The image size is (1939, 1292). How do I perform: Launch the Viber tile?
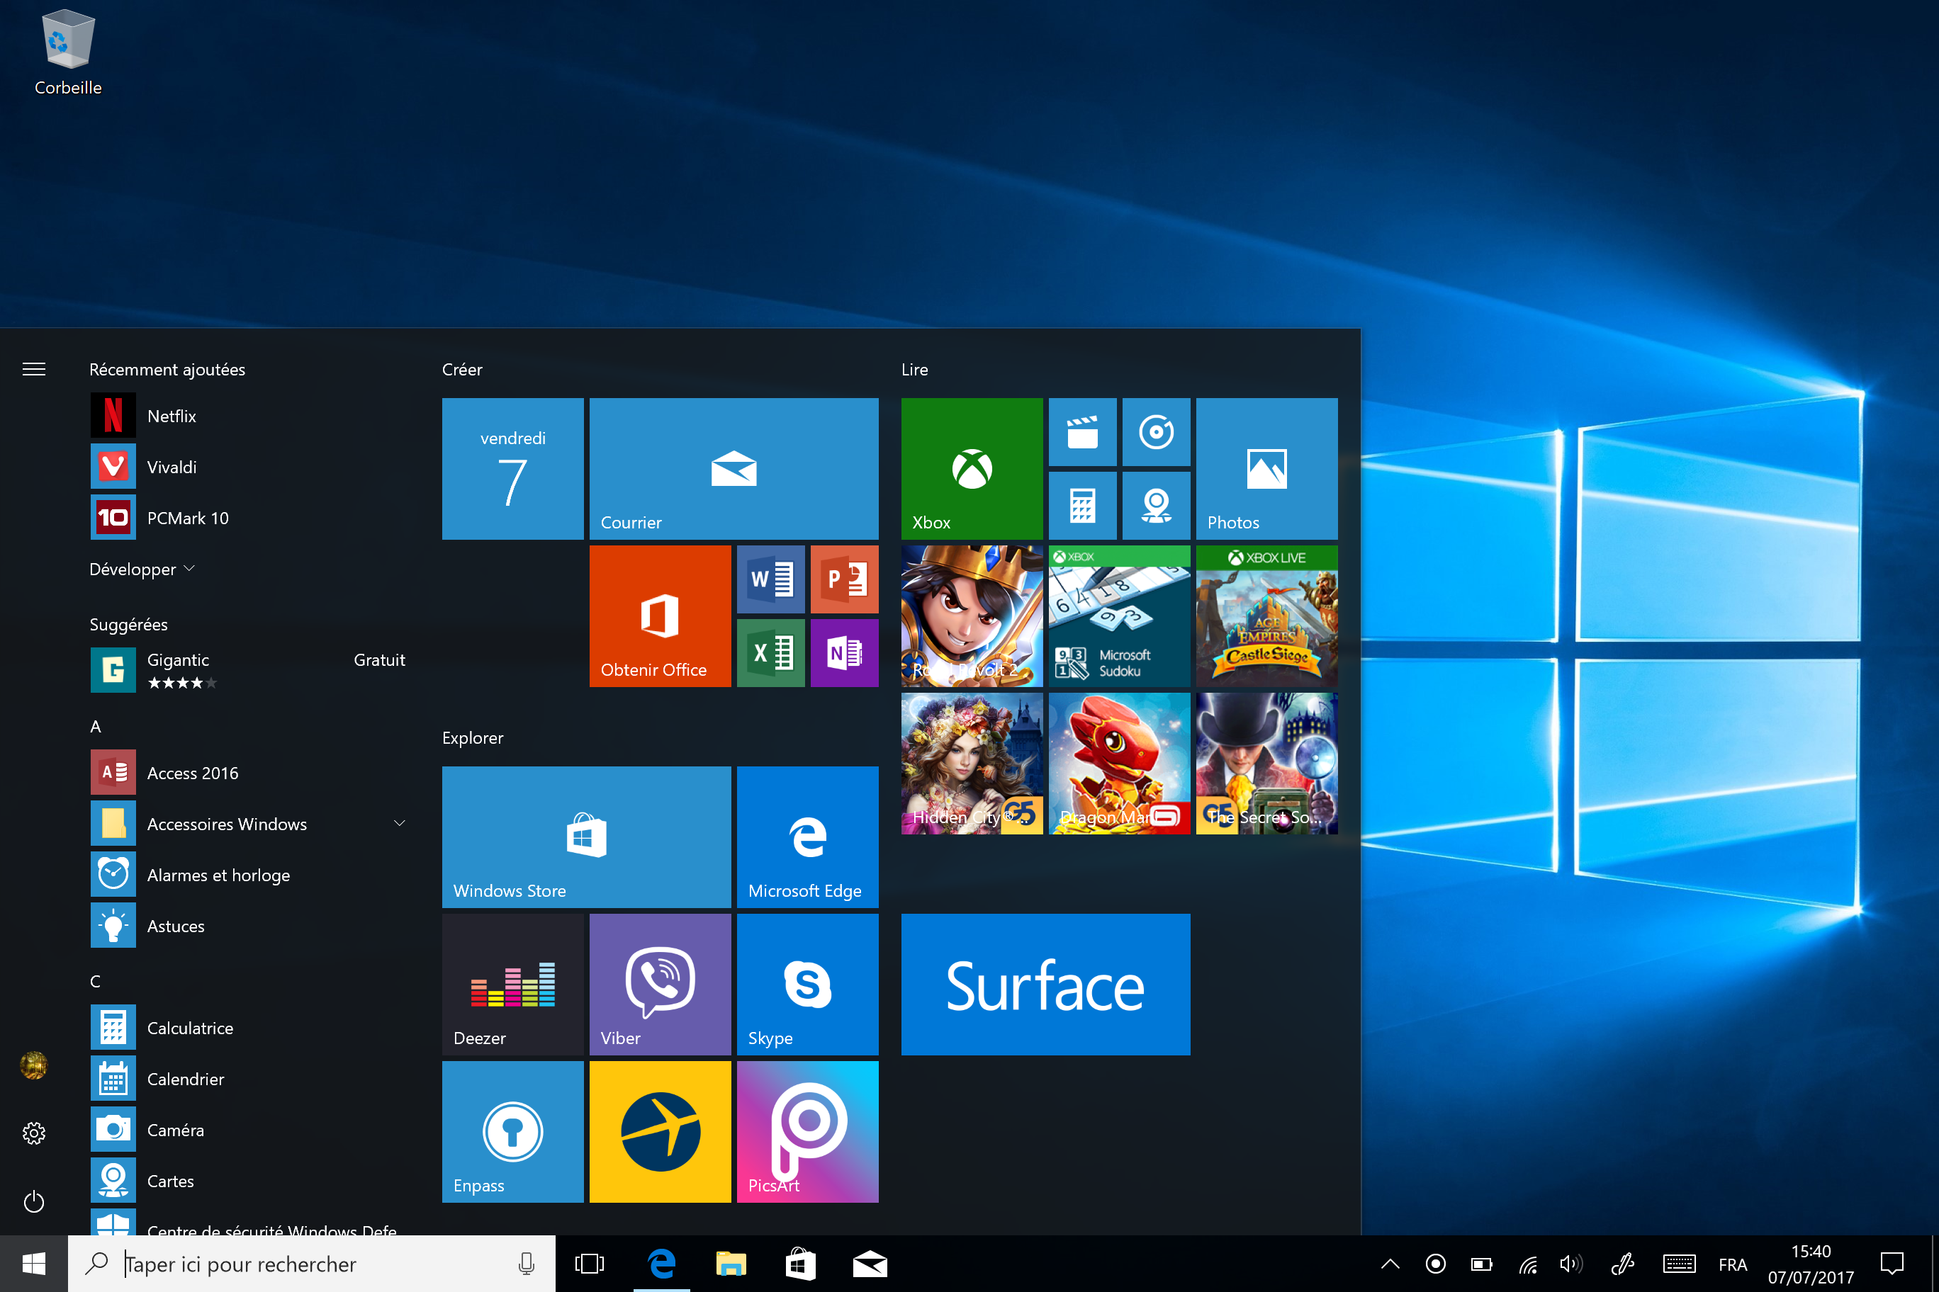[x=661, y=985]
